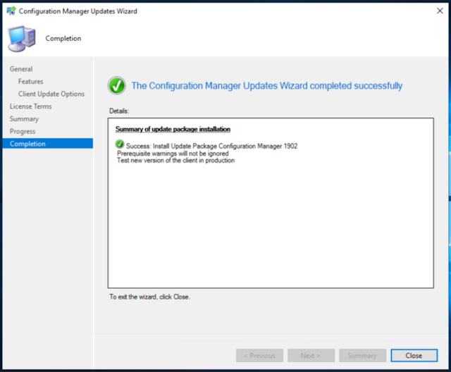Click the small green check beside Success line
451x372 pixels.
(x=119, y=144)
